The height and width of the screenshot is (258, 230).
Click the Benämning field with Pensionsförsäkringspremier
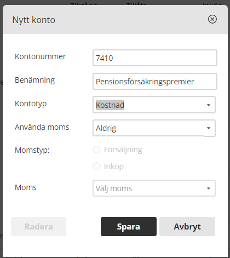click(155, 82)
